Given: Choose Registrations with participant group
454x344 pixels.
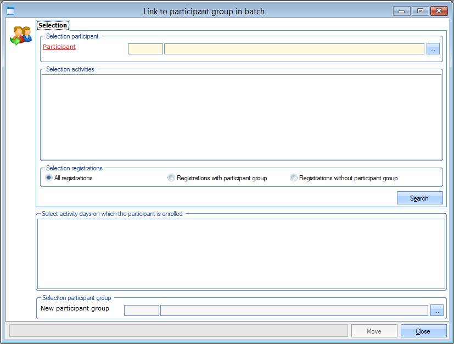Looking at the screenshot, I should tap(171, 178).
